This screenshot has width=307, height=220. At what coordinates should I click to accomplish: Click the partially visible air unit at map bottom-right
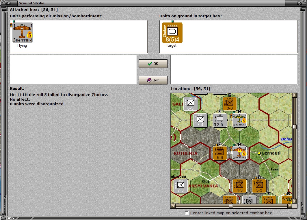[x=287, y=200]
